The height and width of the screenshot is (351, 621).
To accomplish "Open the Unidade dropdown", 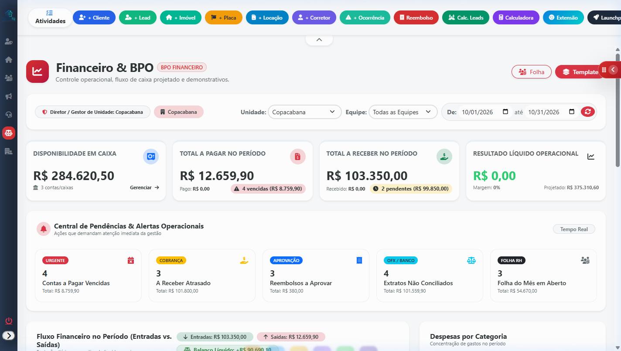I will tap(304, 112).
